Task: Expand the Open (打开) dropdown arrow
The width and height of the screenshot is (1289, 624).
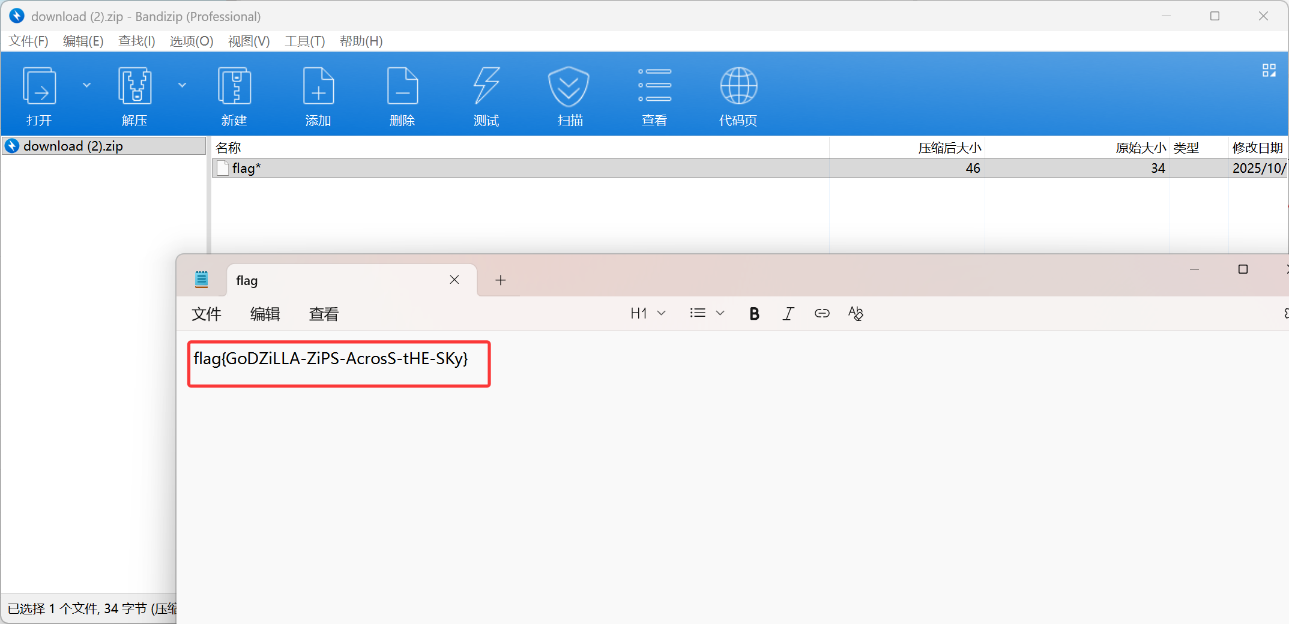Action: click(86, 85)
